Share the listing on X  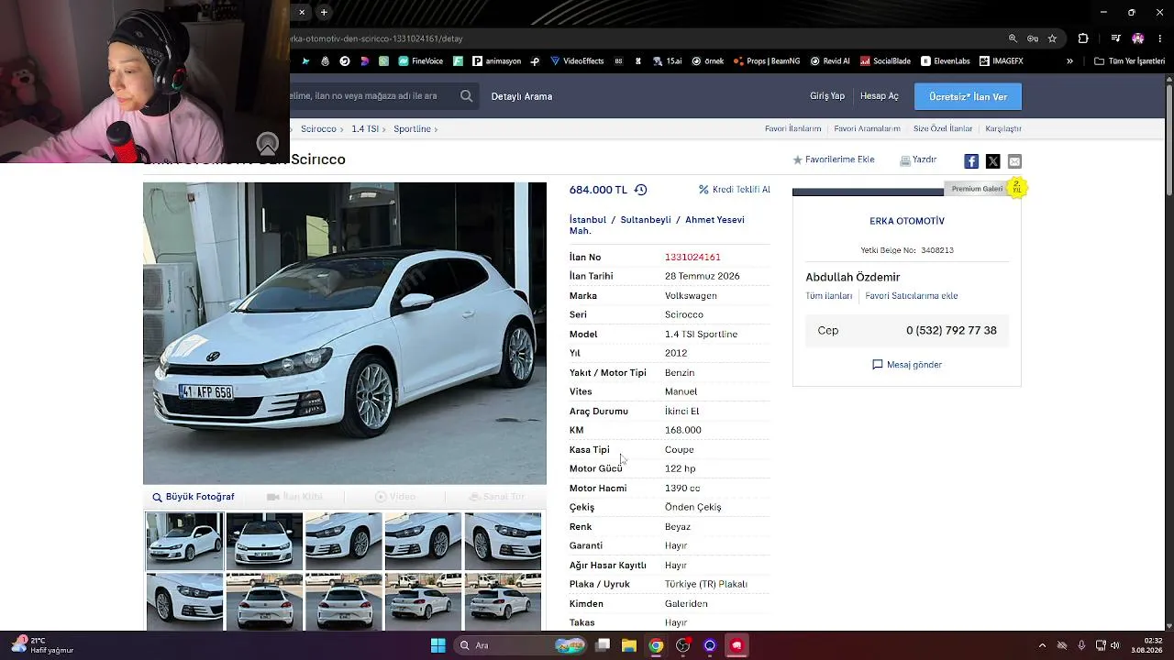point(992,161)
